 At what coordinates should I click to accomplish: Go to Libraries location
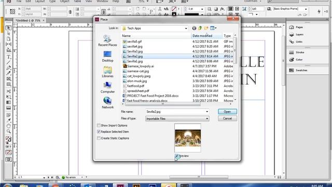coord(107,72)
